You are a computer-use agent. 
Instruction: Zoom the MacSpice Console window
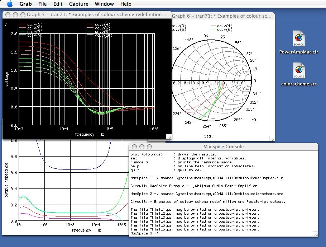point(149,147)
